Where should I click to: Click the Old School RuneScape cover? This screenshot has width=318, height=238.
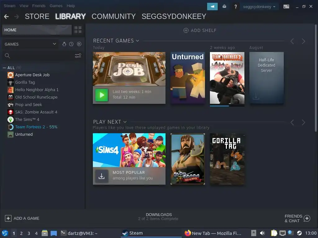click(188, 159)
